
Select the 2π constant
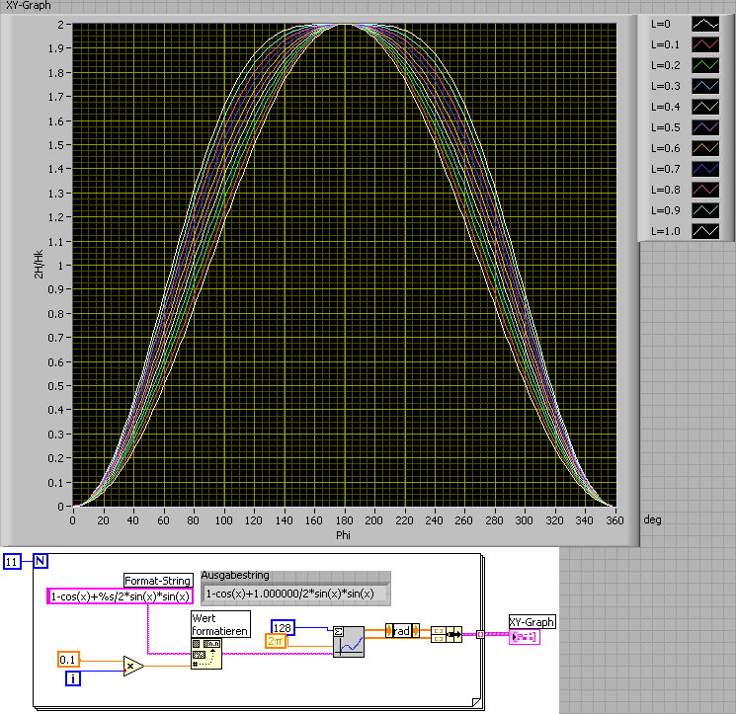(277, 641)
